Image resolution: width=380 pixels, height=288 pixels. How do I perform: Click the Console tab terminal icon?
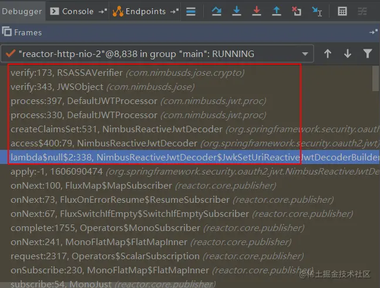click(x=55, y=11)
